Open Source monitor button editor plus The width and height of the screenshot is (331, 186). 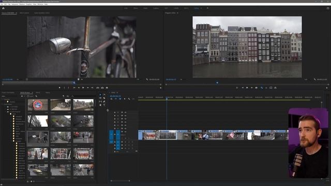click(161, 88)
